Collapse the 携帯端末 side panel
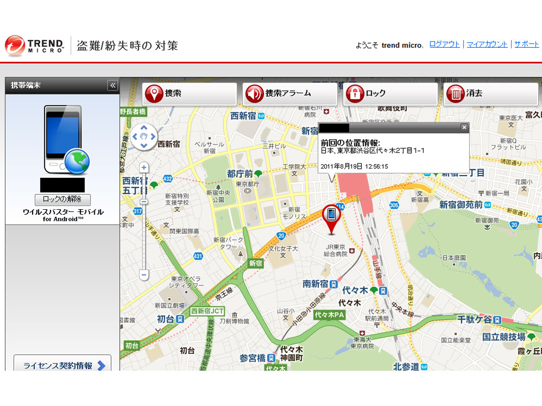Image resolution: width=542 pixels, height=406 pixels. 113,85
